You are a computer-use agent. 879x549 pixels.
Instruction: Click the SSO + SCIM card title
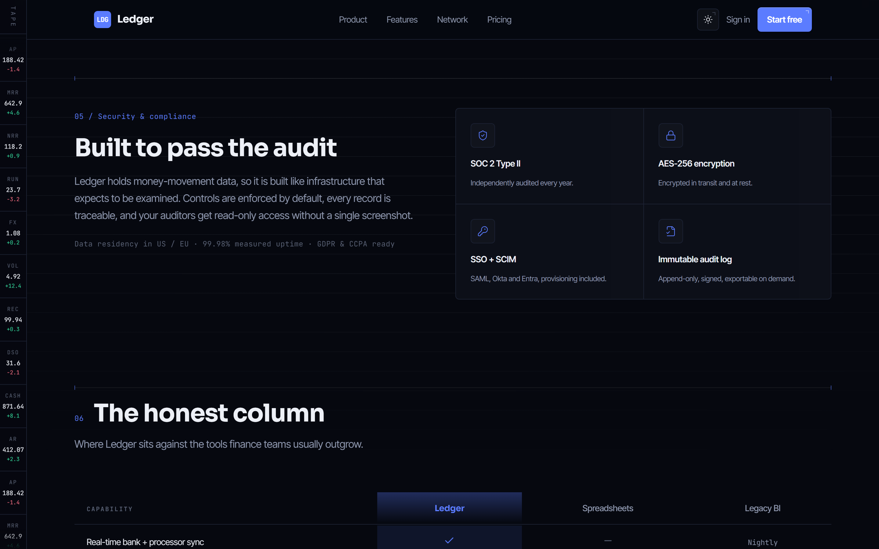493,259
